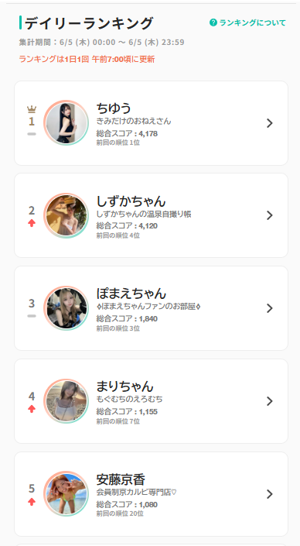Click the red up arrow under rank 4

[32, 409]
